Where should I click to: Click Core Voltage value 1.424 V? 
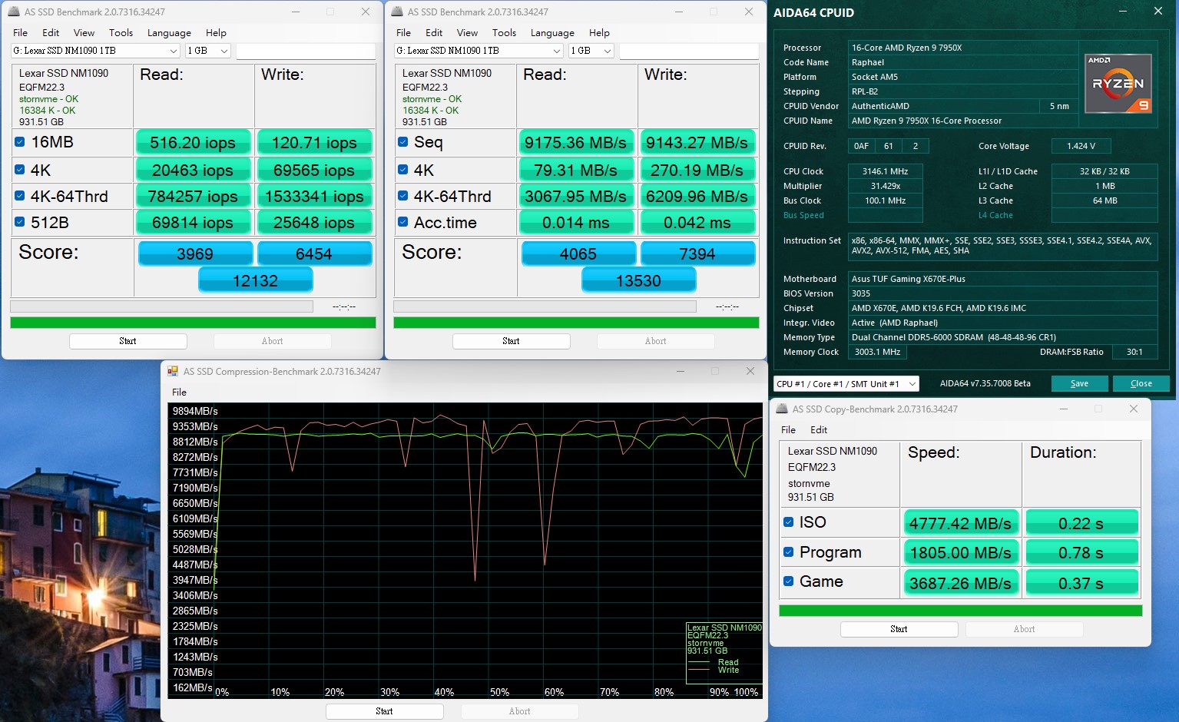(x=1081, y=146)
